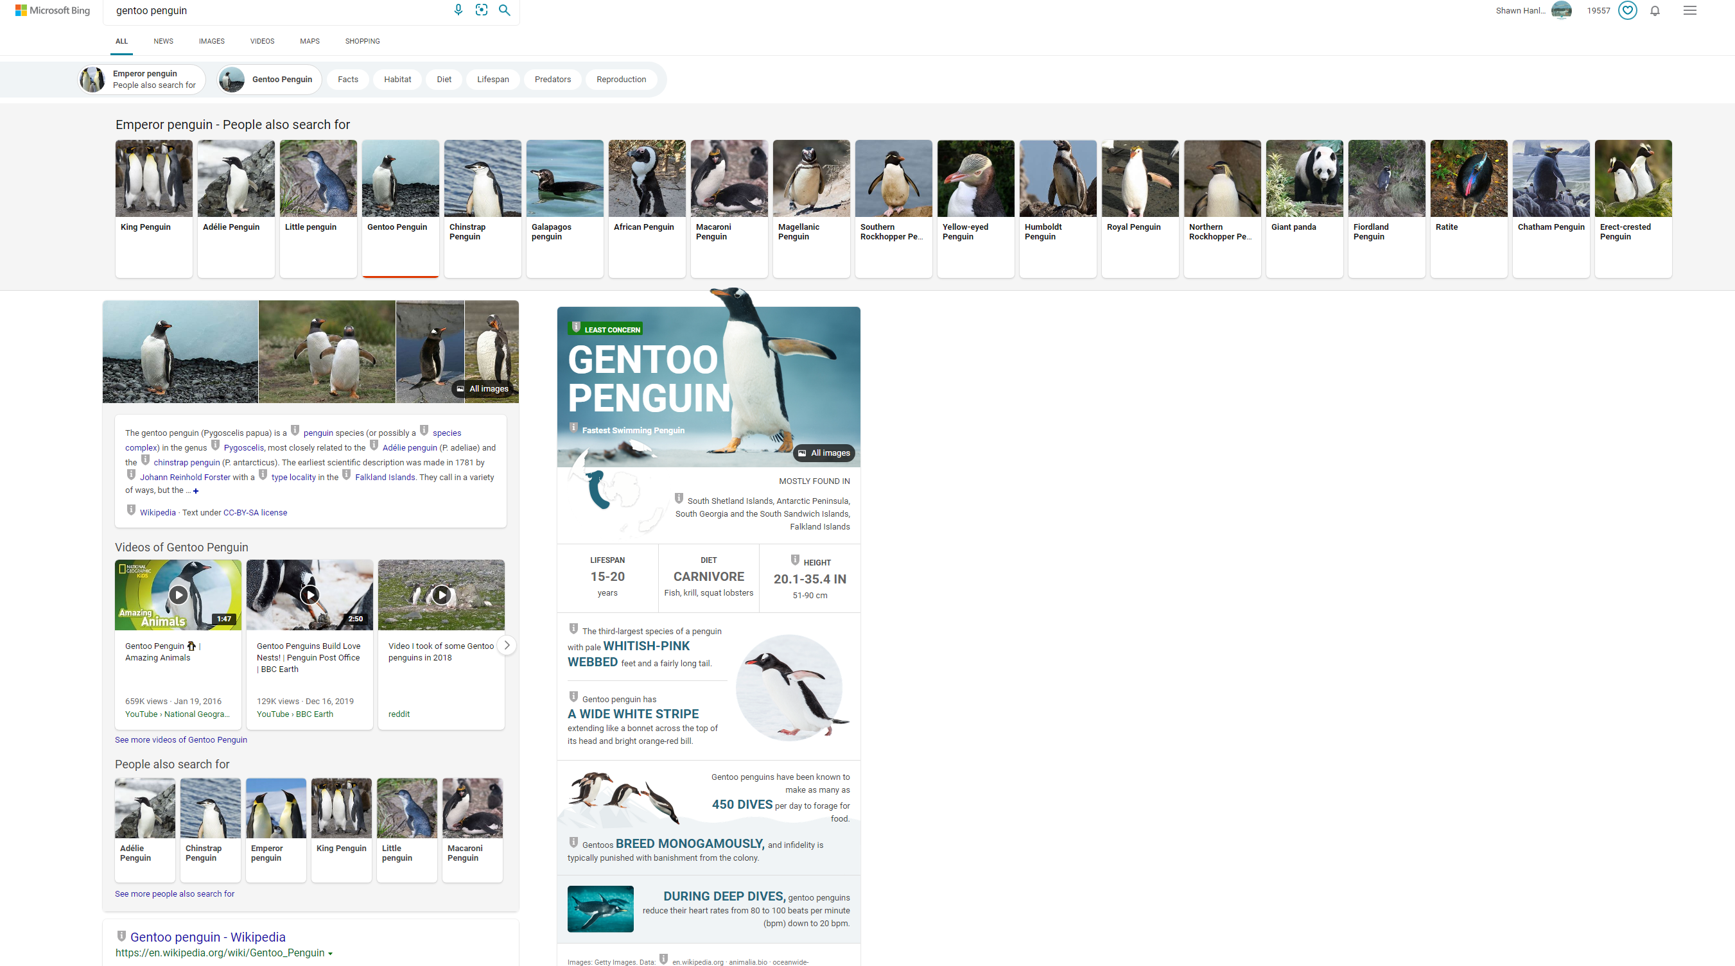
Task: Click All images on the knowledge panel
Action: point(824,453)
